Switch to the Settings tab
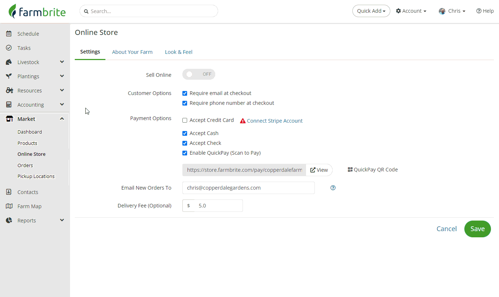The height and width of the screenshot is (297, 499). tap(90, 52)
